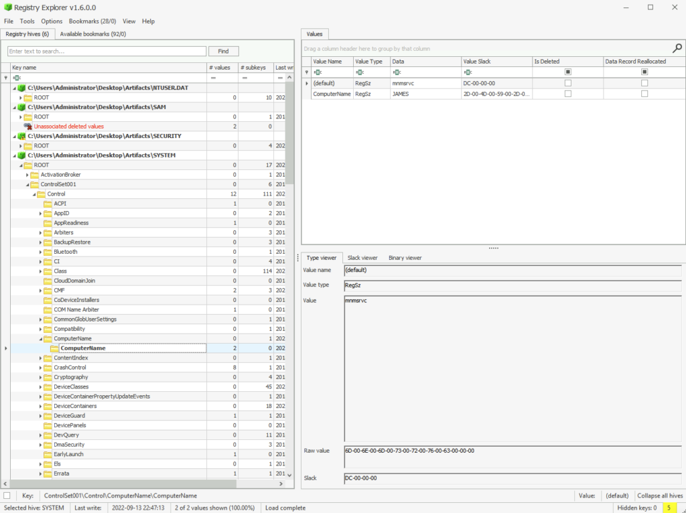The image size is (686, 513).
Task: Sort by # values column header
Action: [222, 68]
